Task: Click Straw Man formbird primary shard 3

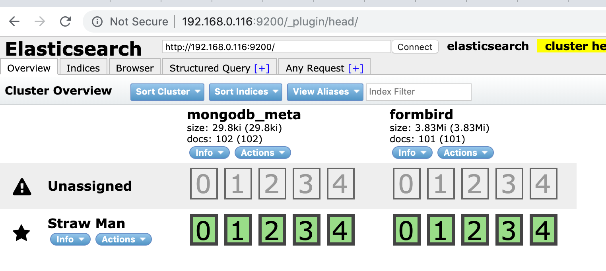Action: [x=509, y=230]
